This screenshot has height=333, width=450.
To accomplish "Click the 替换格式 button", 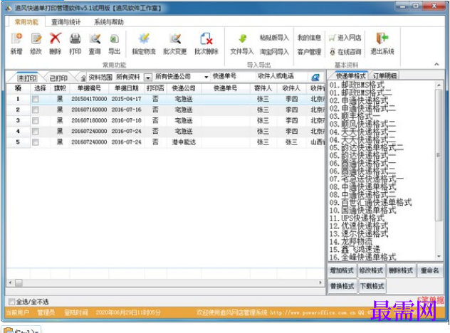I will pos(342,286).
